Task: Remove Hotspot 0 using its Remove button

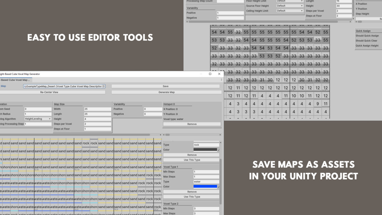Action: point(192,124)
